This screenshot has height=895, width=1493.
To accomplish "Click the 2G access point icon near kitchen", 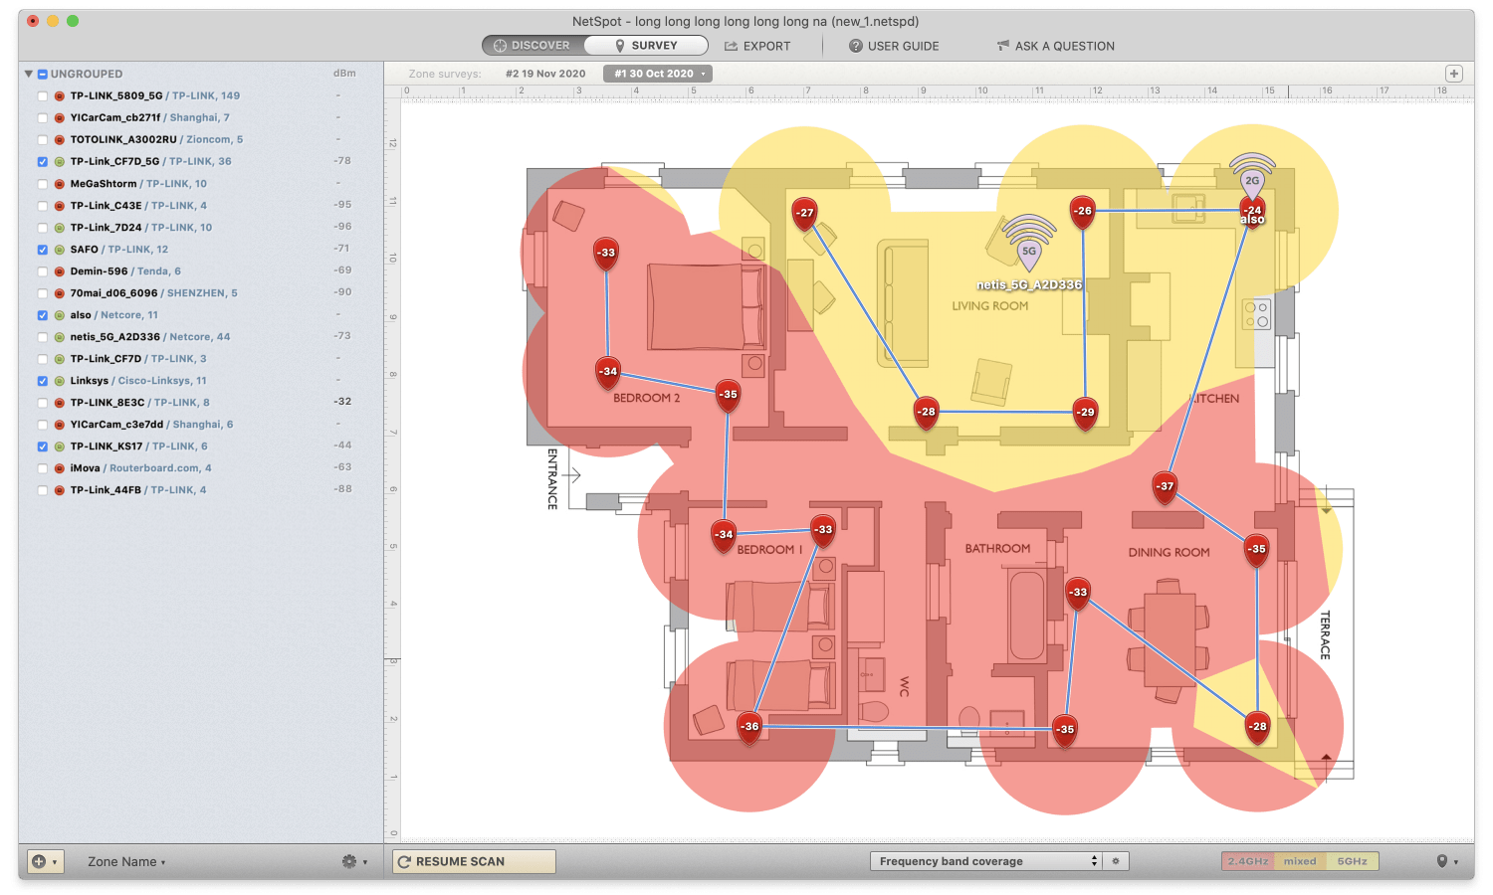I will (1252, 174).
